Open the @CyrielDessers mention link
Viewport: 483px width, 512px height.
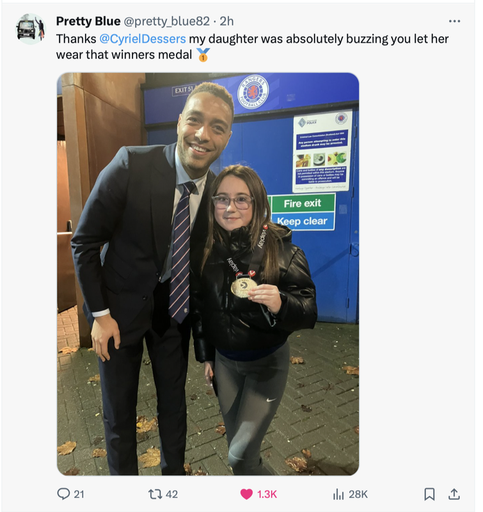[142, 39]
